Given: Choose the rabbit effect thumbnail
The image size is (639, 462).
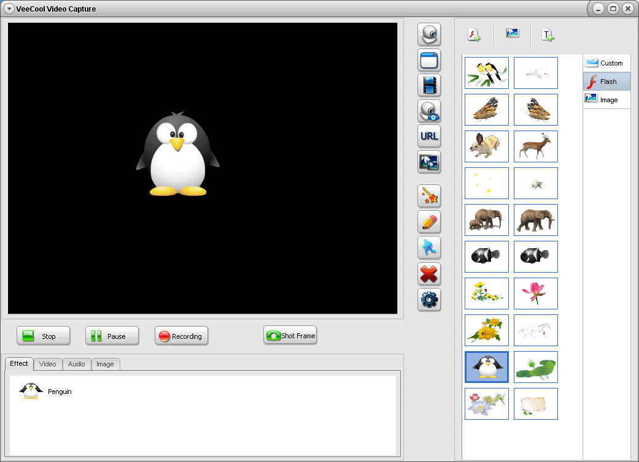Looking at the screenshot, I should pyautogui.click(x=487, y=146).
